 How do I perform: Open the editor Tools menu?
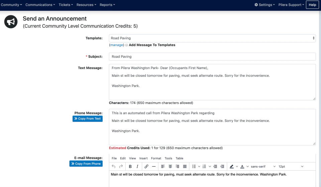tap(168, 158)
